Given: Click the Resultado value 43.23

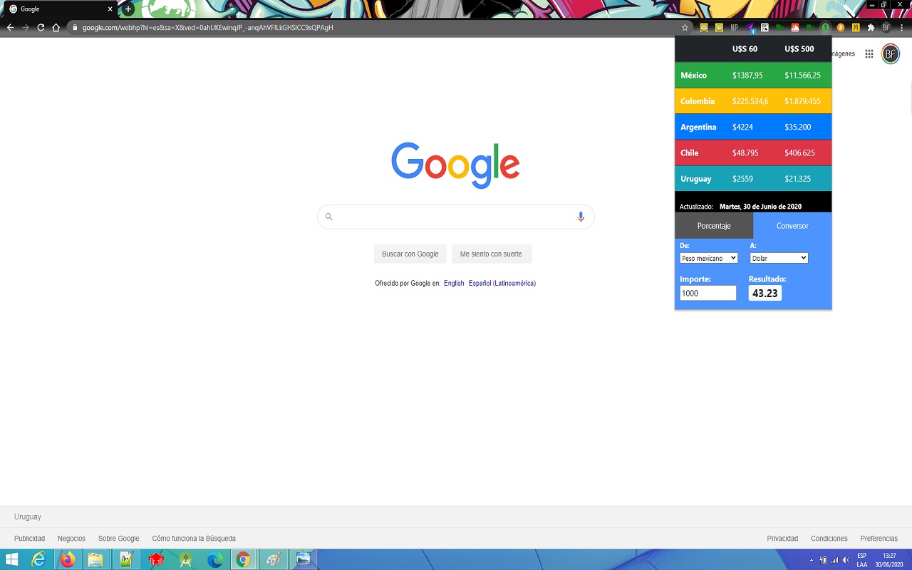Looking at the screenshot, I should [x=765, y=293].
